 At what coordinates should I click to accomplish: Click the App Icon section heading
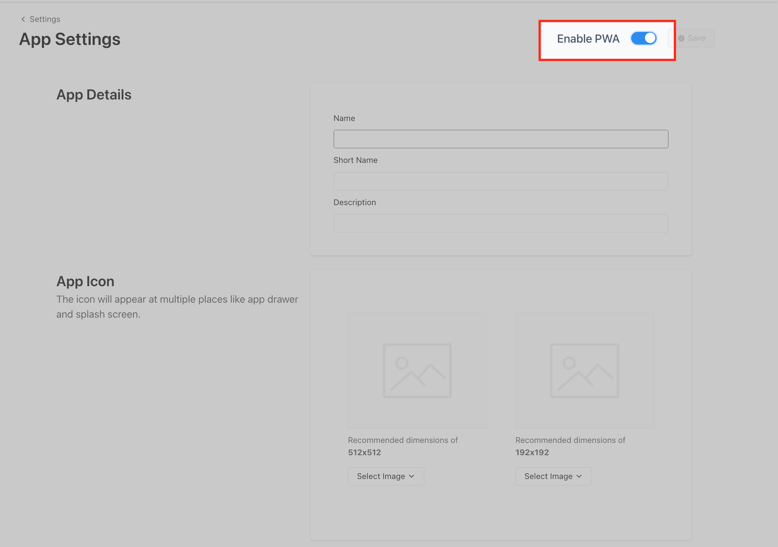point(85,282)
